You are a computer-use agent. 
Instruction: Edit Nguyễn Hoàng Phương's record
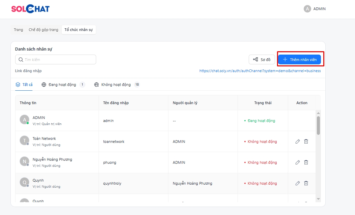click(x=298, y=162)
